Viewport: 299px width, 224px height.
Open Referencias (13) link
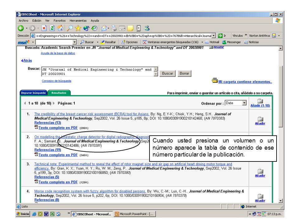click(x=48, y=123)
